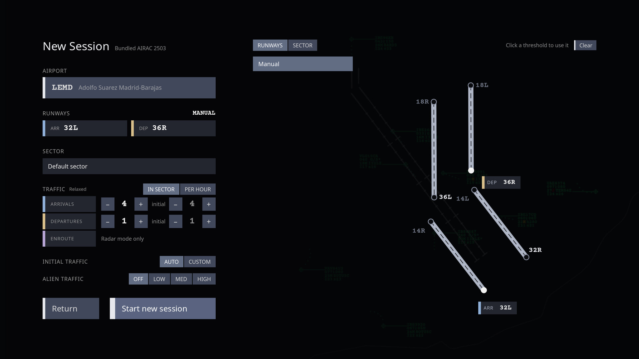Set initial traffic to CUSTOM

(x=200, y=262)
